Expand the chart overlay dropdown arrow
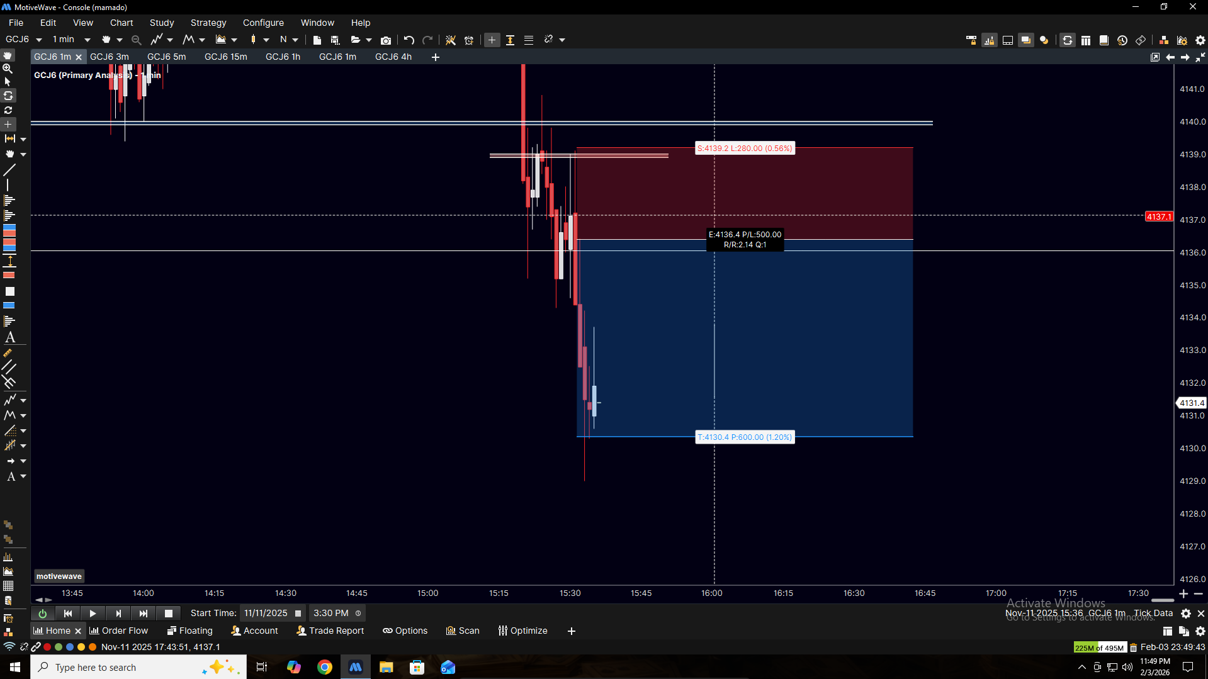Screen dimensions: 1208x679 pyautogui.click(x=234, y=40)
